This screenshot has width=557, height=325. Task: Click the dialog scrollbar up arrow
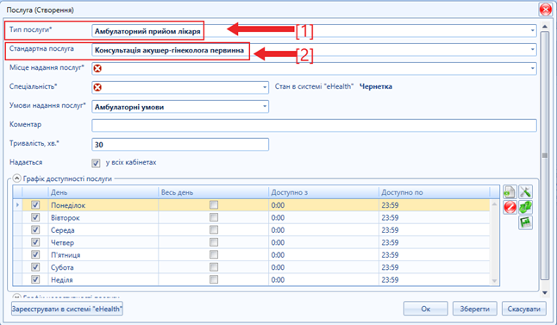pos(545,27)
